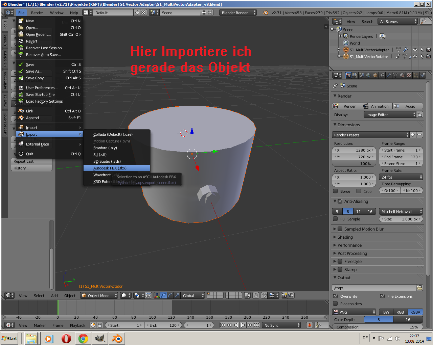Click the Object properties cube icon

pyautogui.click(x=375, y=75)
